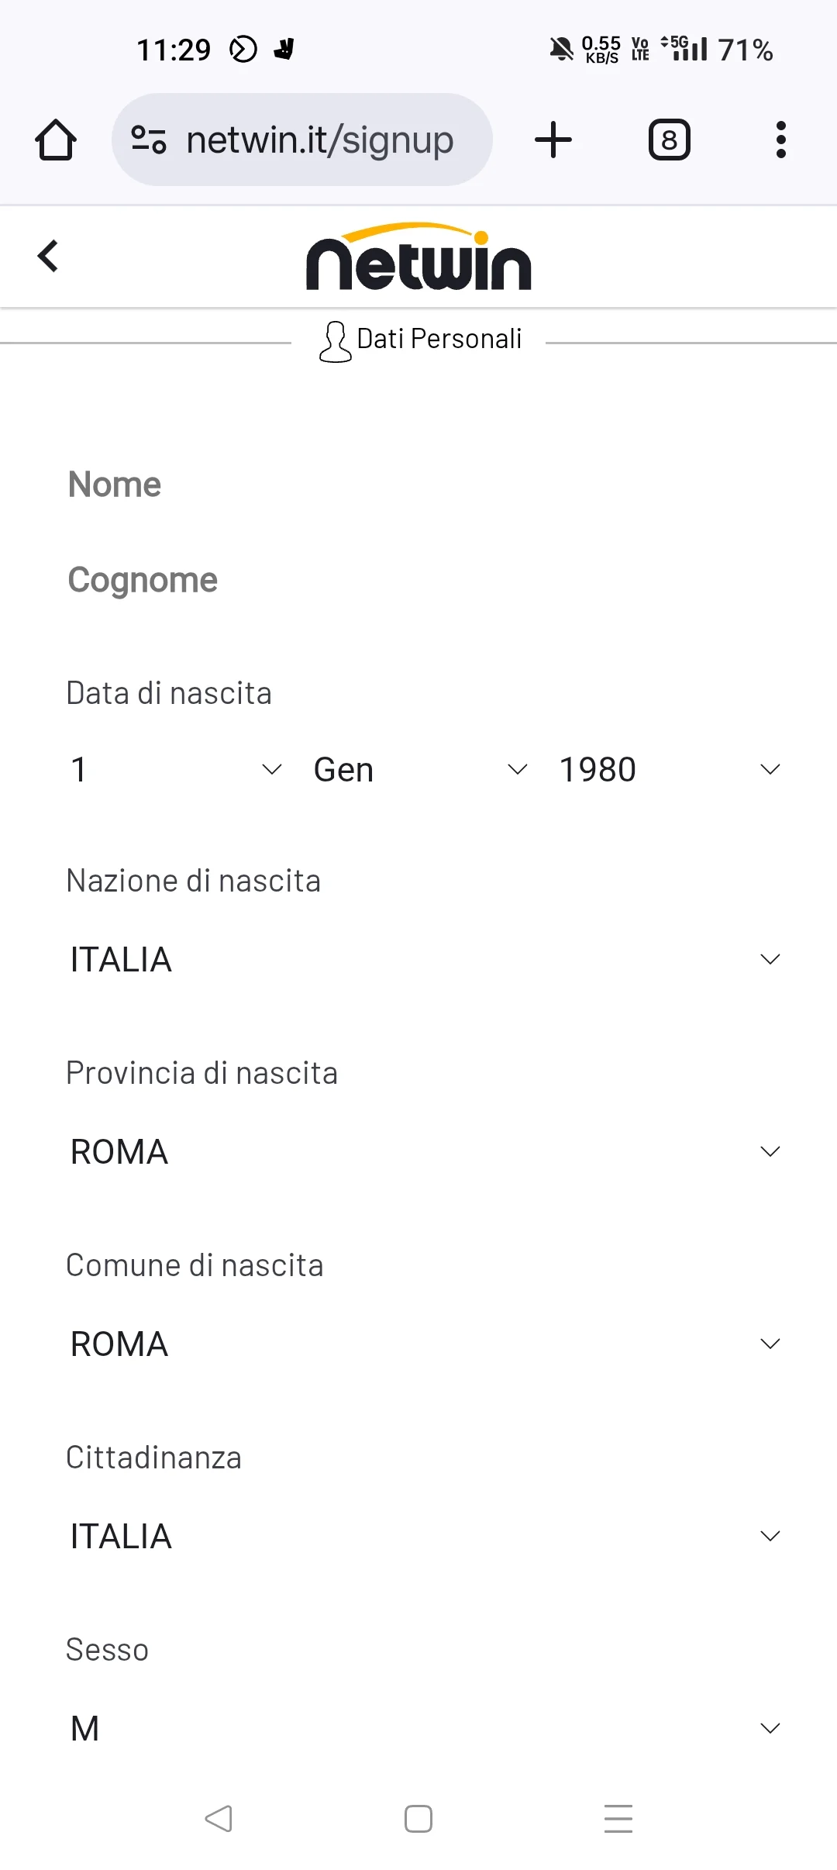The width and height of the screenshot is (837, 1870).
Task: Expand the Cittadinanza dropdown
Action: [x=425, y=1537]
